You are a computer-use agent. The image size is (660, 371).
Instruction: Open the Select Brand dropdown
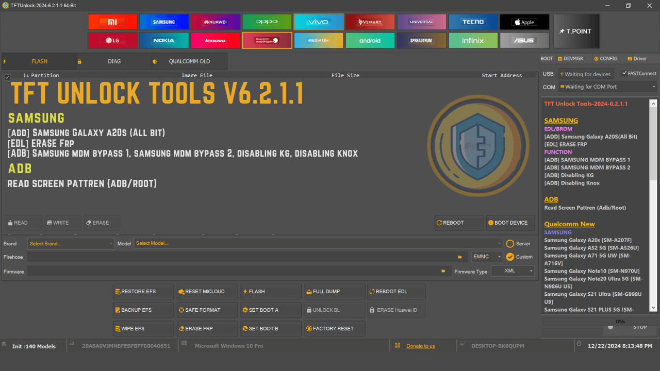pyautogui.click(x=71, y=244)
